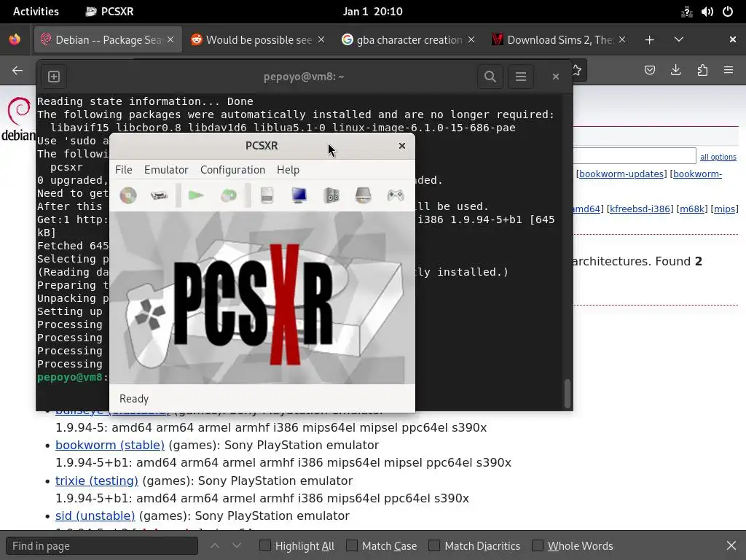The height and width of the screenshot is (560, 746).
Task: Open CD-ROM settings drive icon in PCSXR
Action: [363, 195]
